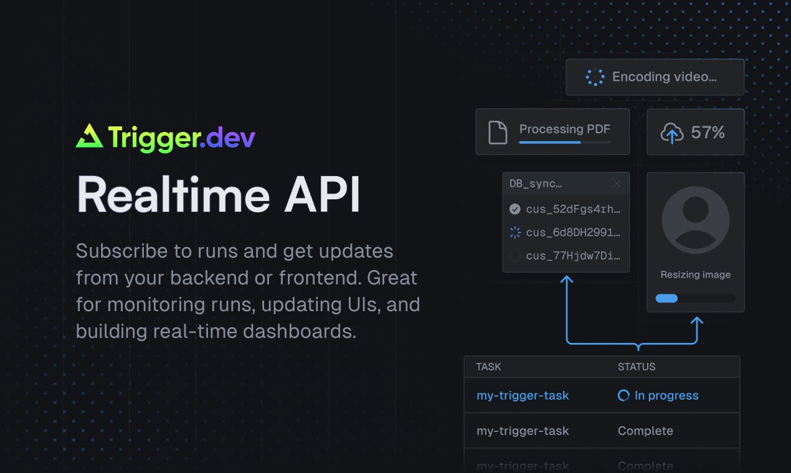Viewport: 791px width, 473px height.
Task: Close the DB_sync panel
Action: [617, 184]
